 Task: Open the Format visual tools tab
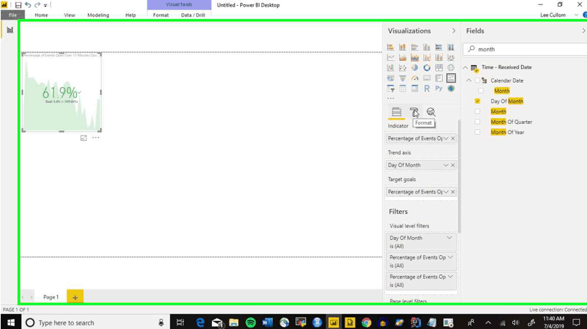pyautogui.click(x=160, y=15)
